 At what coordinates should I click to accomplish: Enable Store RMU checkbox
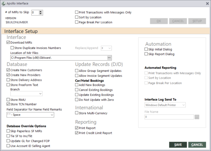click(8, 99)
